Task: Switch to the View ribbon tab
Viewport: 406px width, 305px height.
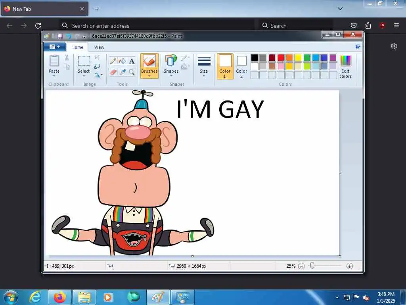Action: (x=99, y=47)
